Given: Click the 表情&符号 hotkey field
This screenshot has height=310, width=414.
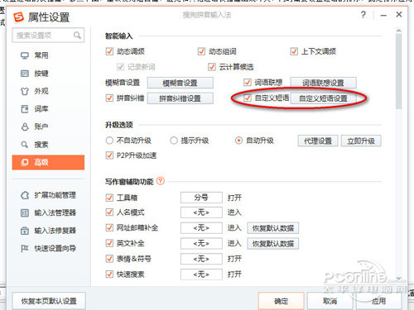Looking at the screenshot, I should [201, 259].
